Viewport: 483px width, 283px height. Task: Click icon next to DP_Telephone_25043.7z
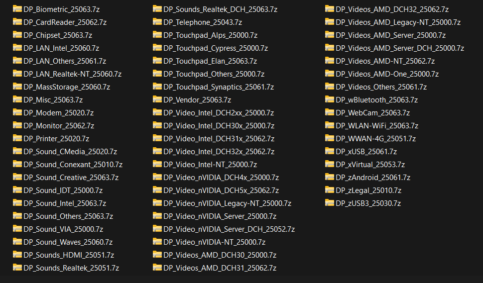pyautogui.click(x=157, y=21)
